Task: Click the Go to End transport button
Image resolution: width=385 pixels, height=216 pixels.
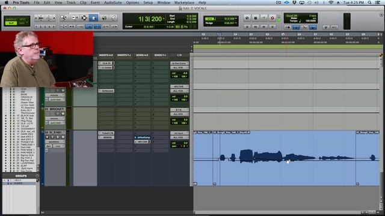Action: 272,26
